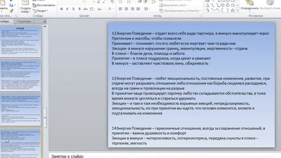Decrease font size icon

pyautogui.click(x=104, y=2)
